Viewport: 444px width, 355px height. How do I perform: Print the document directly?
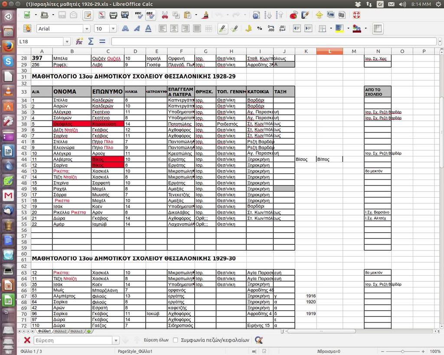coord(113,15)
